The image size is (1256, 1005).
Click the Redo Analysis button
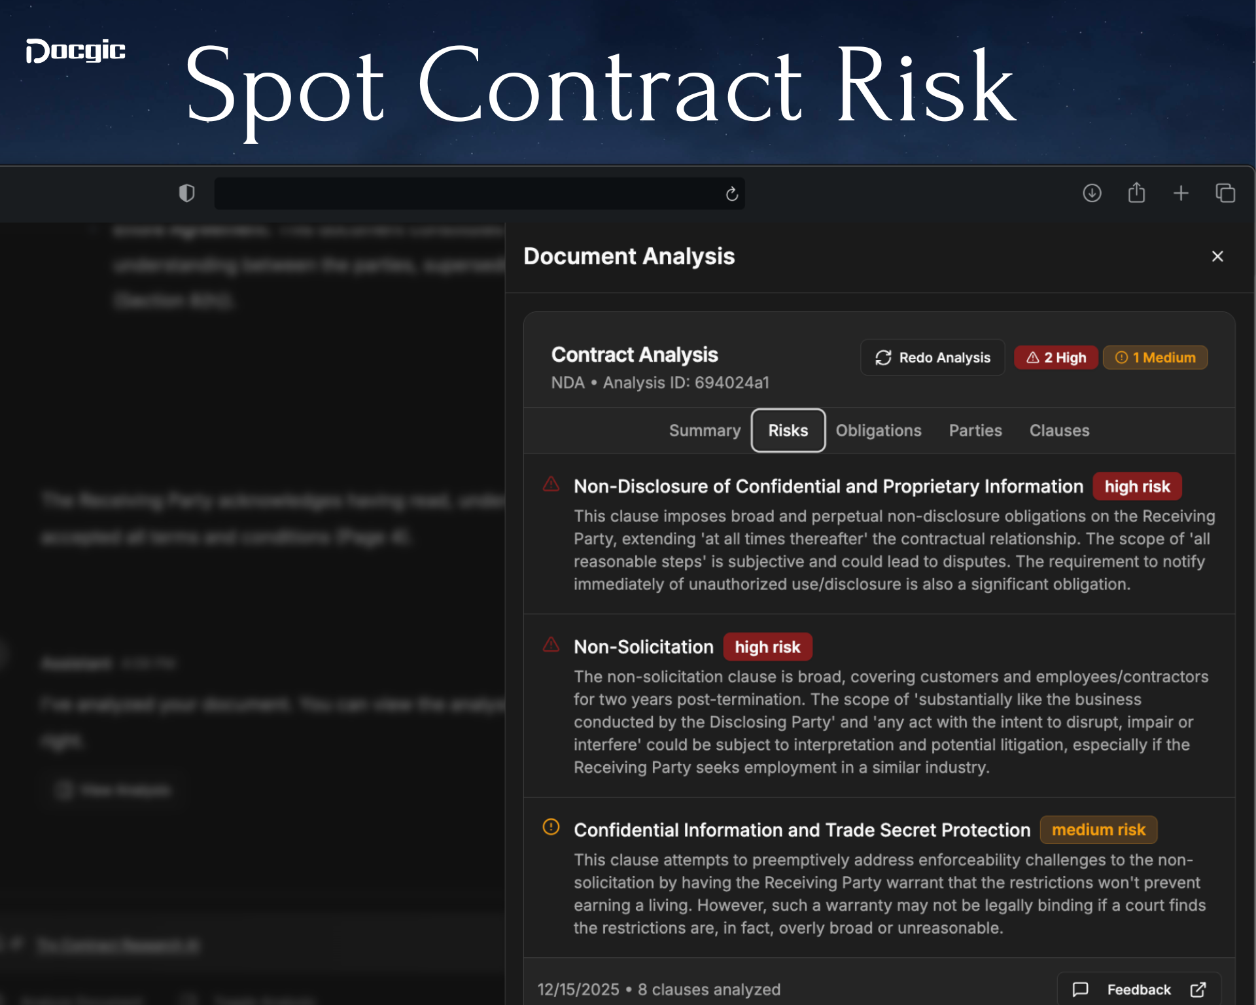click(x=932, y=357)
